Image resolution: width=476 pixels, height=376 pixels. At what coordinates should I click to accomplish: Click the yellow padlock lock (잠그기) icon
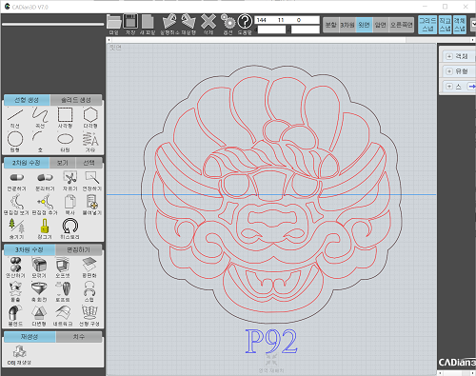[x=45, y=229]
